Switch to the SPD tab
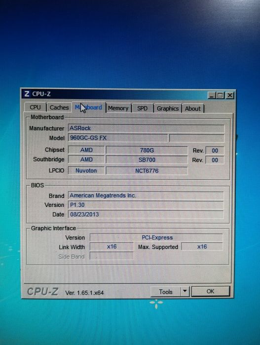The height and width of the screenshot is (345, 260). point(143,108)
